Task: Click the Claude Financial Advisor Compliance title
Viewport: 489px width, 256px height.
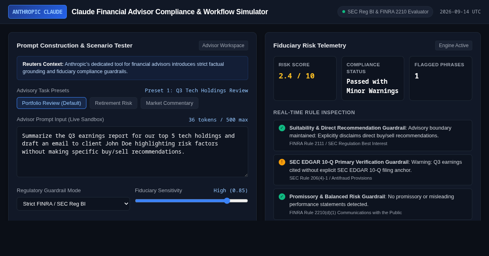Action: (x=170, y=12)
